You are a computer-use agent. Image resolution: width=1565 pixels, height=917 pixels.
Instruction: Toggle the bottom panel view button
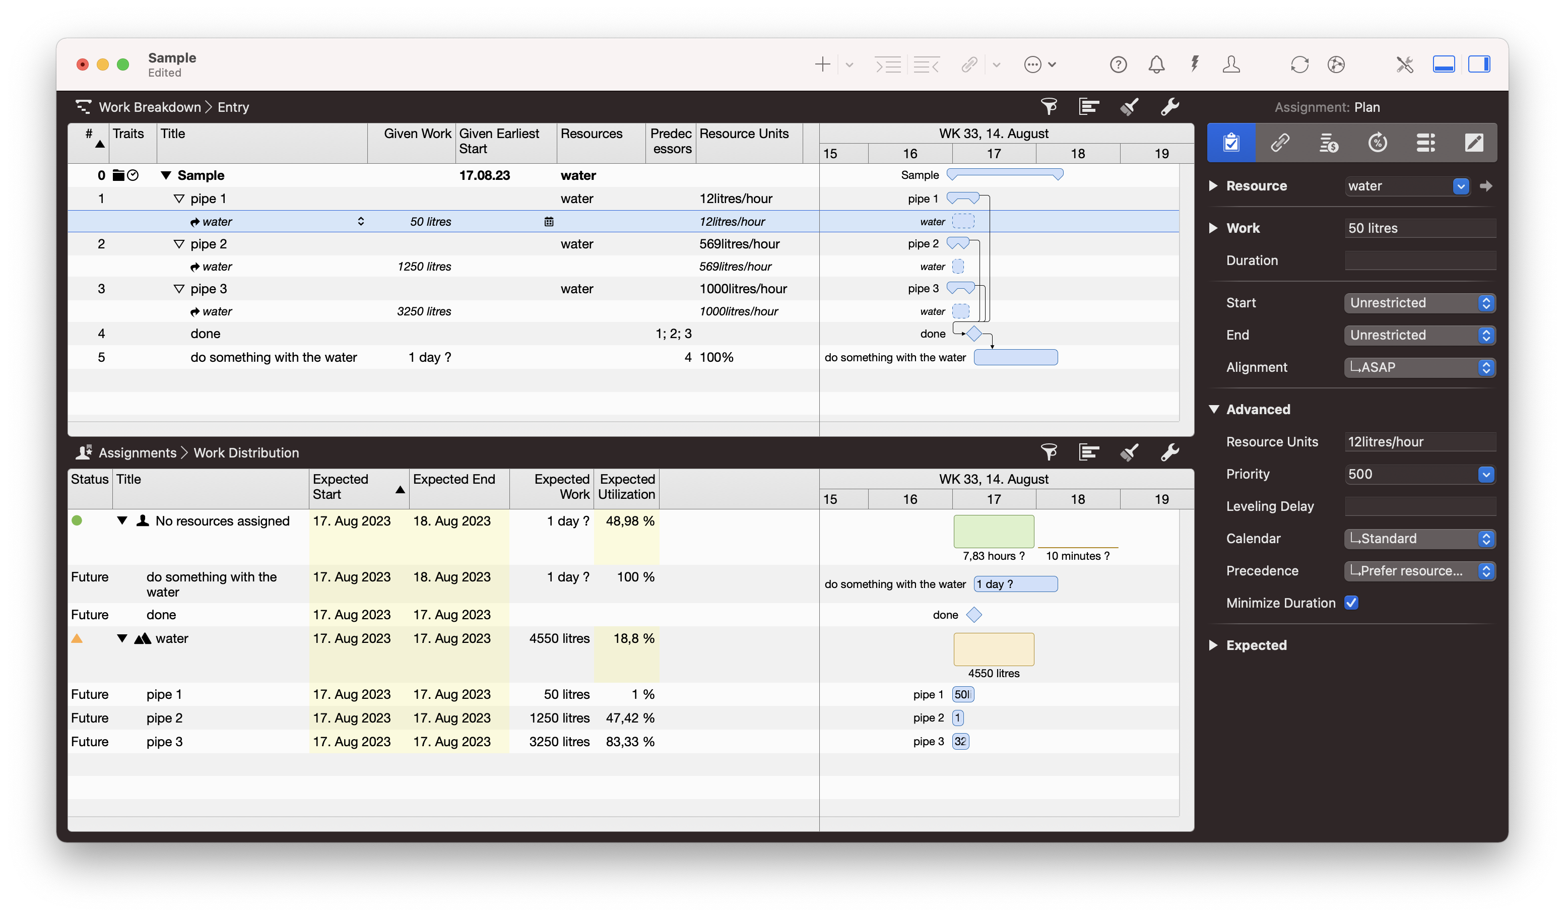click(1443, 64)
